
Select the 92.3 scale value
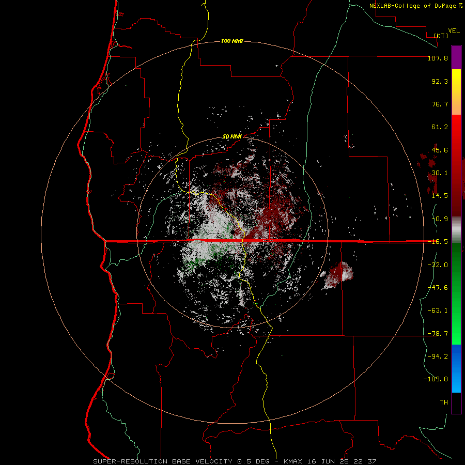coord(440,81)
